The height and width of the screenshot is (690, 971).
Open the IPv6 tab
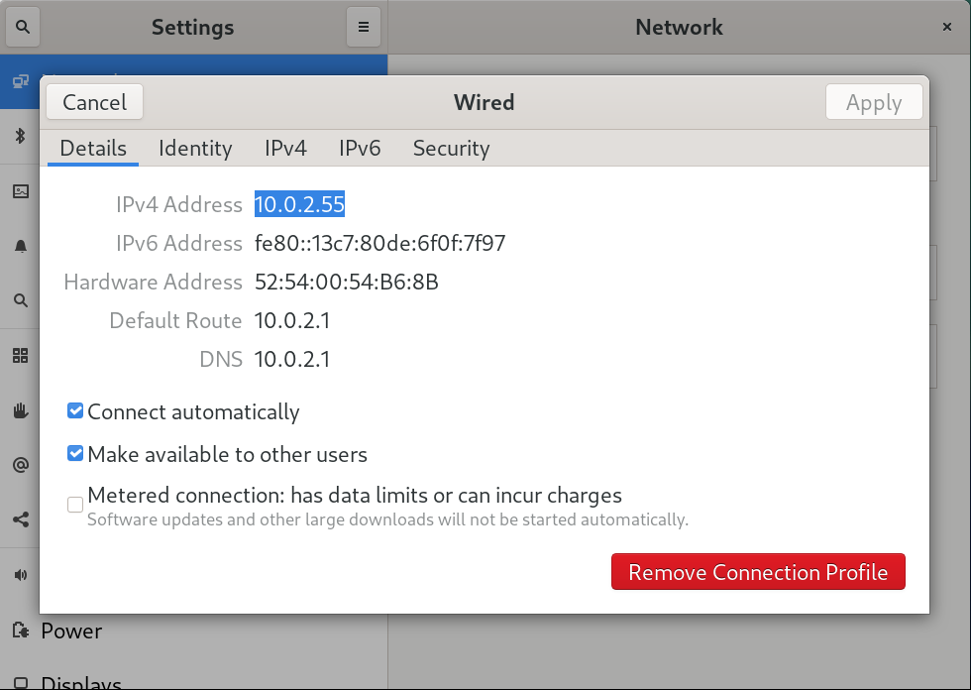tap(360, 148)
